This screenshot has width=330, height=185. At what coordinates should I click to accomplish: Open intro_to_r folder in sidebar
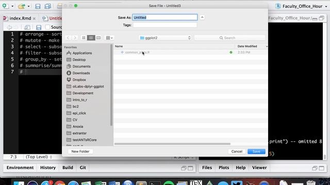pyautogui.click(x=79, y=100)
